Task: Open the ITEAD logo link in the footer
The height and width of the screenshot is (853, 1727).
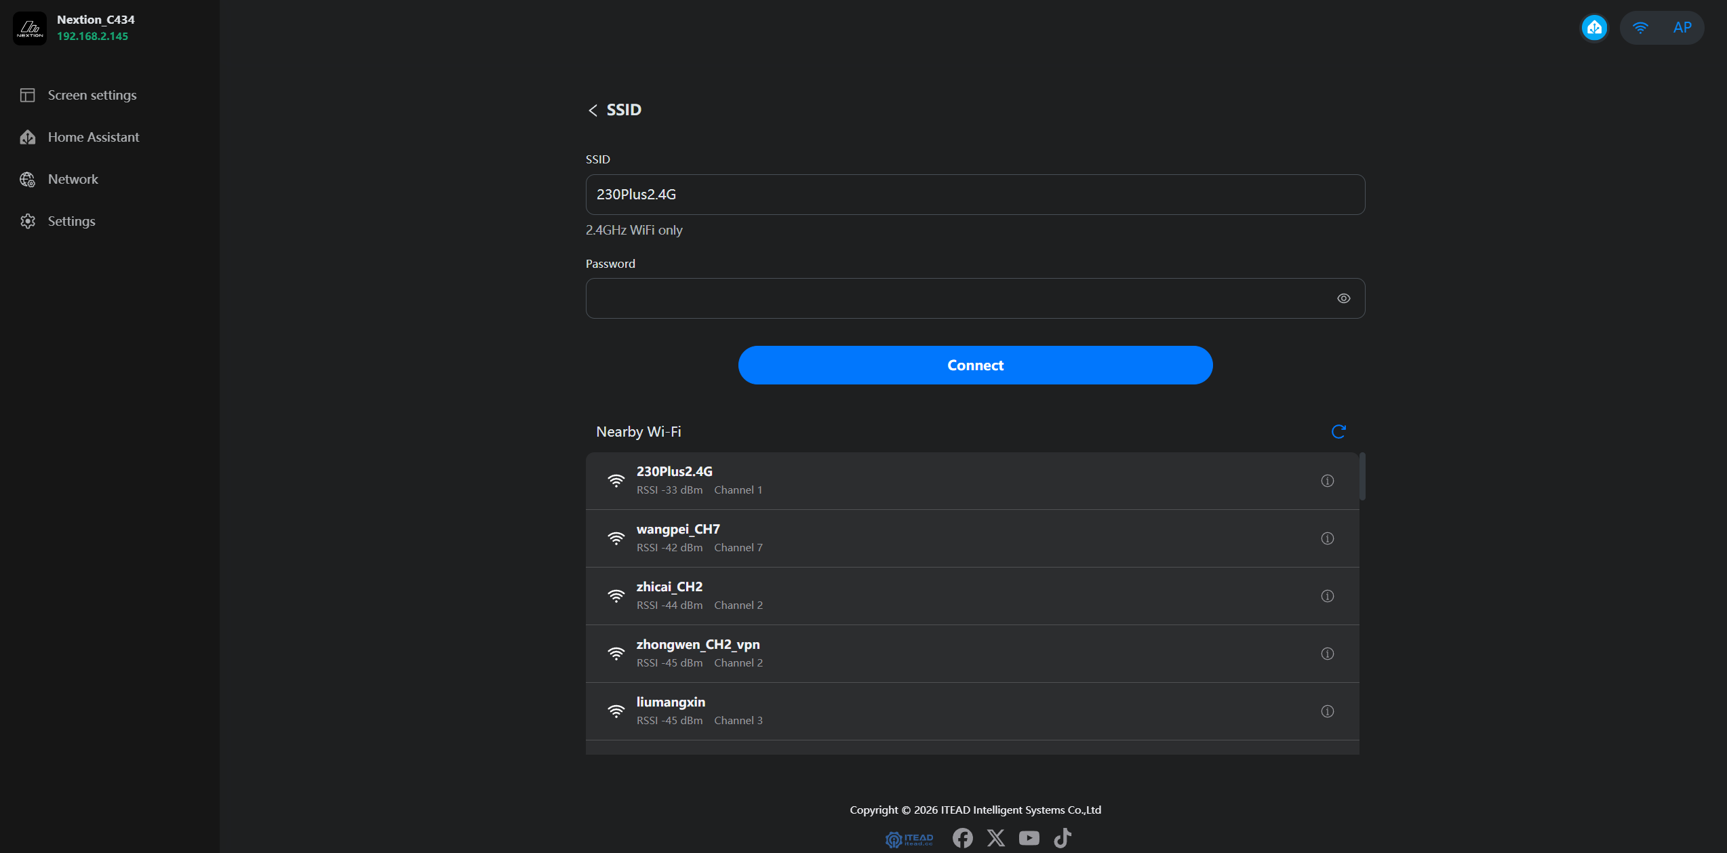Action: pos(909,839)
